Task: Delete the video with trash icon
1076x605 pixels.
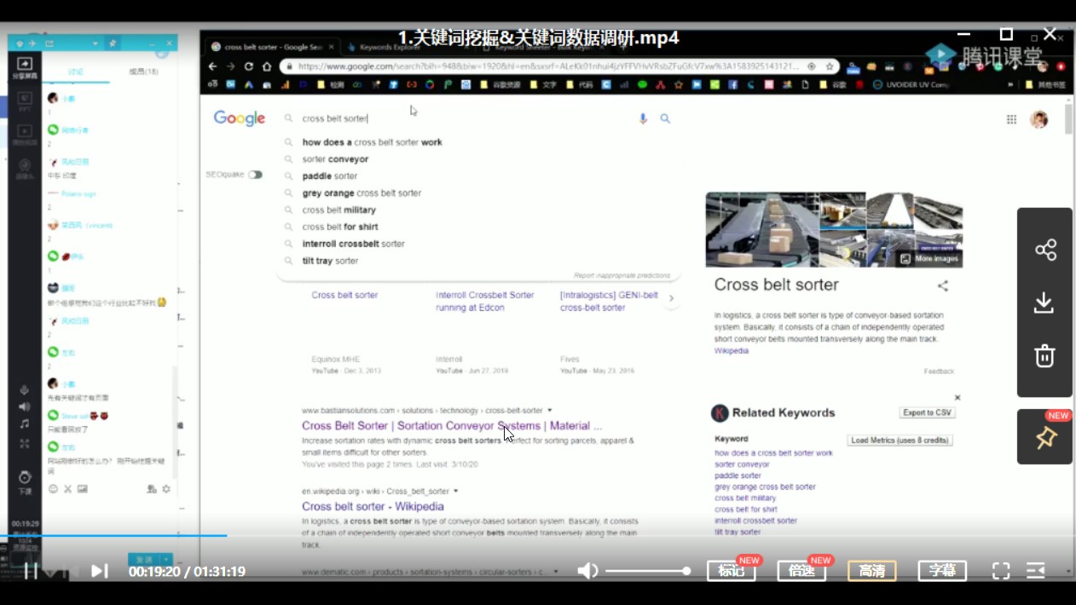Action: 1044,356
